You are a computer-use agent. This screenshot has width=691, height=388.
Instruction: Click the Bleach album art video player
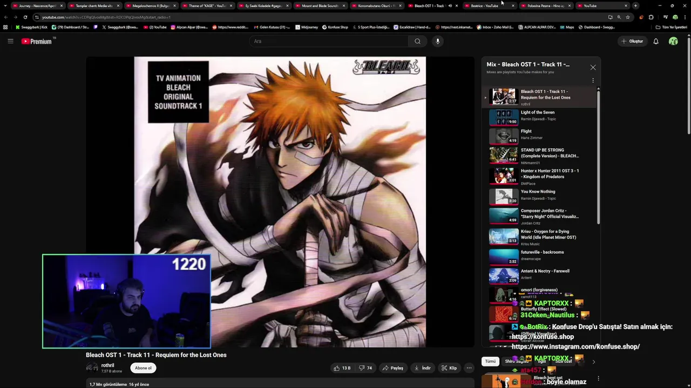click(280, 202)
